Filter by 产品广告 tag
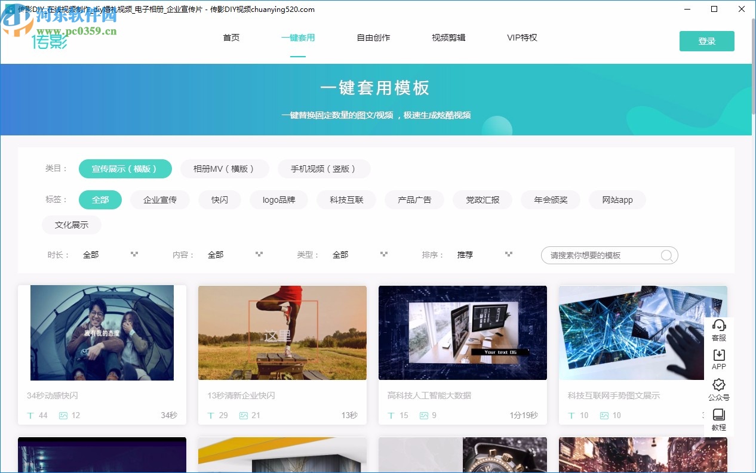 [x=414, y=200]
